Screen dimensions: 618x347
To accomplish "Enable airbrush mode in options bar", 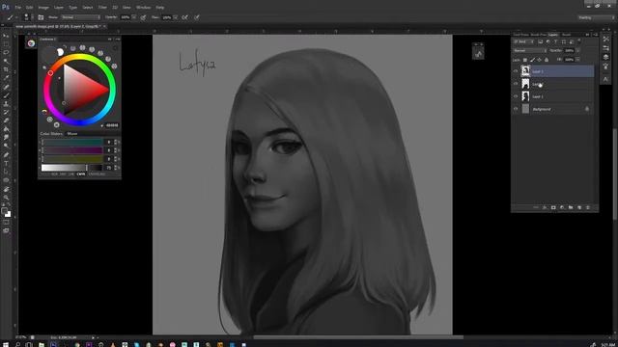I will 184,17.
